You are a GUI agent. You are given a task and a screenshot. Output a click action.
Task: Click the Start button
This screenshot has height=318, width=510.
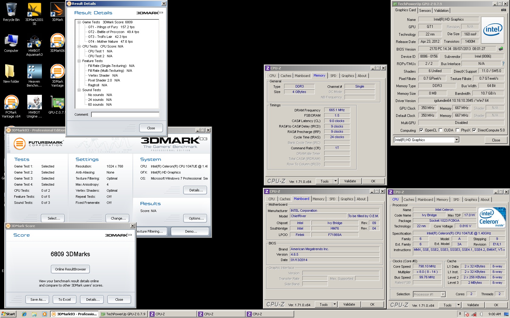(x=8, y=314)
